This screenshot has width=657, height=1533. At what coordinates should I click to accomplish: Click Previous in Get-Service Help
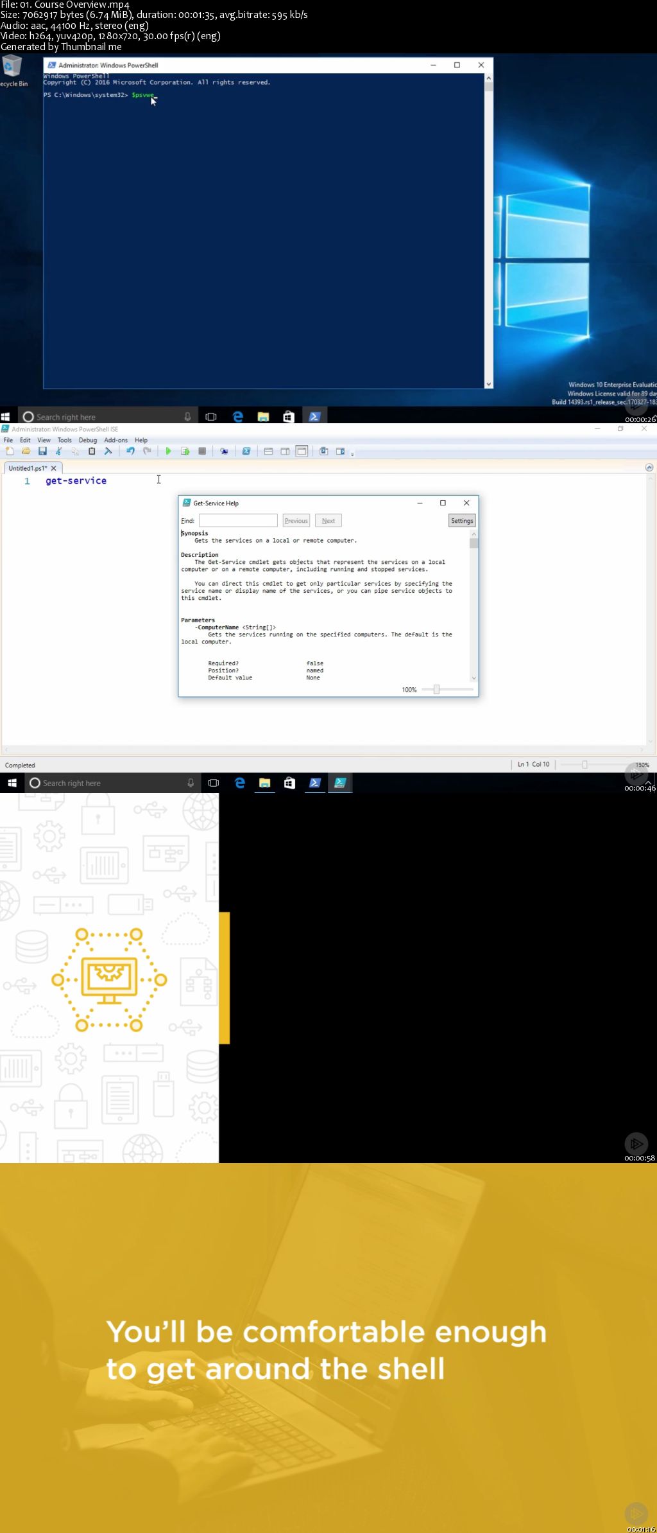pyautogui.click(x=296, y=520)
